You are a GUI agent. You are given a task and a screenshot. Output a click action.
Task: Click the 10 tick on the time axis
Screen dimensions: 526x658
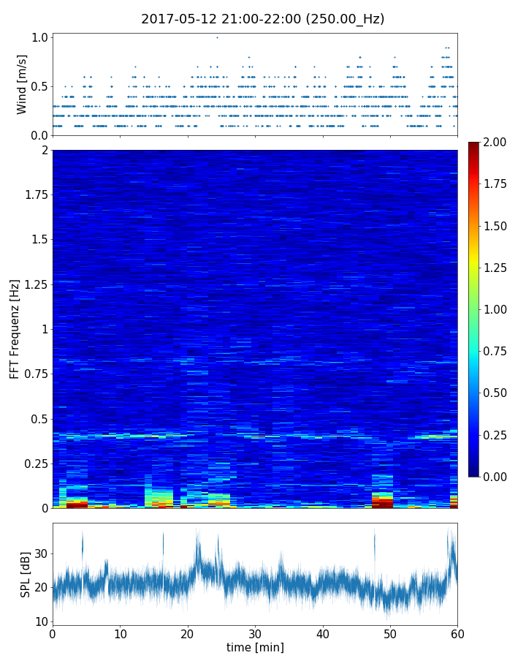coord(120,633)
